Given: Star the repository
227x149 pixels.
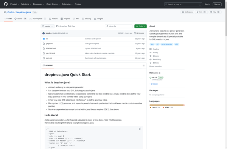Looking at the screenshot, I should (215, 12).
